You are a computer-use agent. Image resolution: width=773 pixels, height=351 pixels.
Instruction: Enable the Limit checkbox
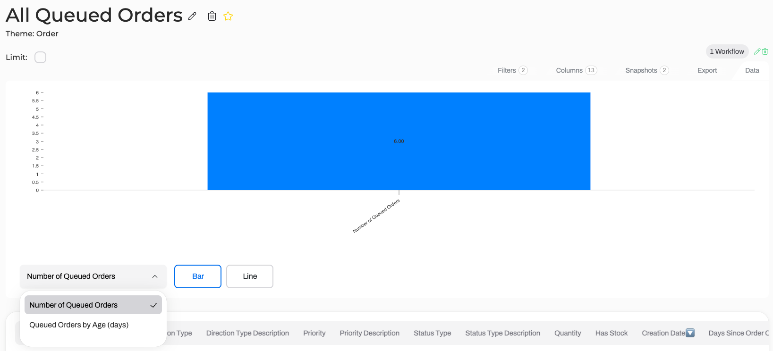pyautogui.click(x=41, y=58)
